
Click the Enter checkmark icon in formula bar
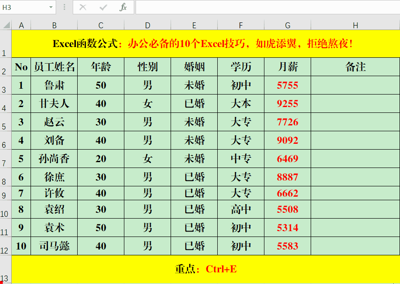pos(103,7)
